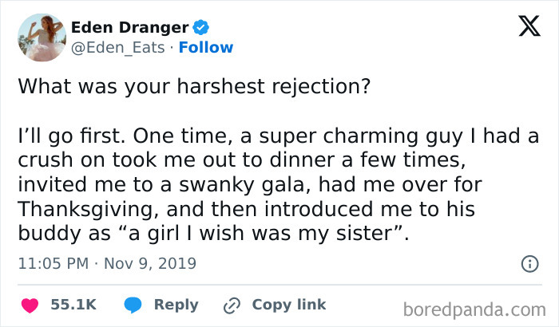This screenshot has width=559, height=327.
Task: Click the chain link icon
Action: coord(233,305)
